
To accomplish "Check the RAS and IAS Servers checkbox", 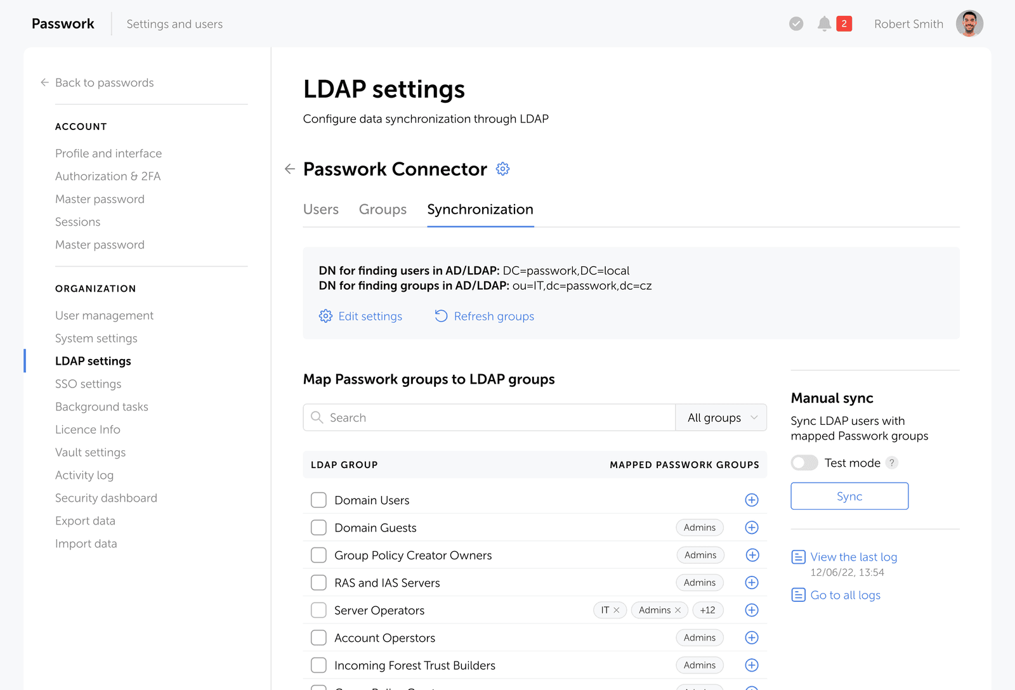I will point(318,582).
